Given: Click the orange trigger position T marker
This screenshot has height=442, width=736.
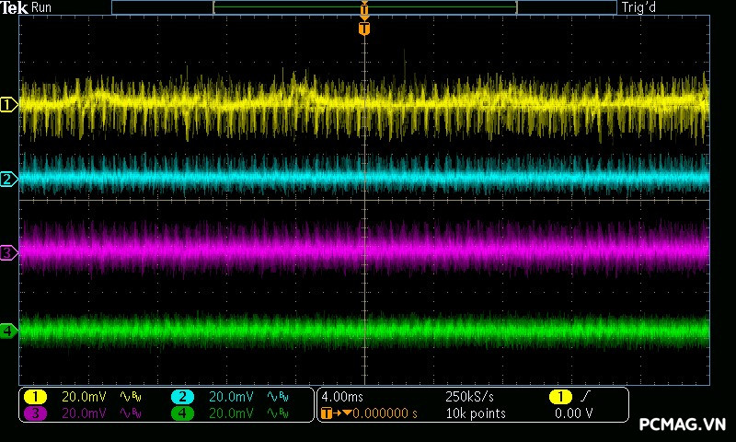Looking at the screenshot, I should coord(364,29).
